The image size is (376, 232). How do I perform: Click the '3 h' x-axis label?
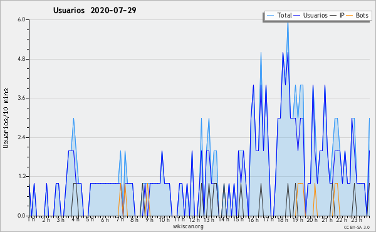click(60, 219)
